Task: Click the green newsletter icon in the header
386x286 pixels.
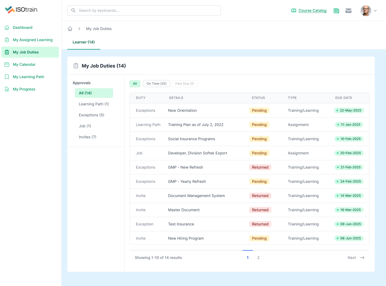Action: coord(336,11)
